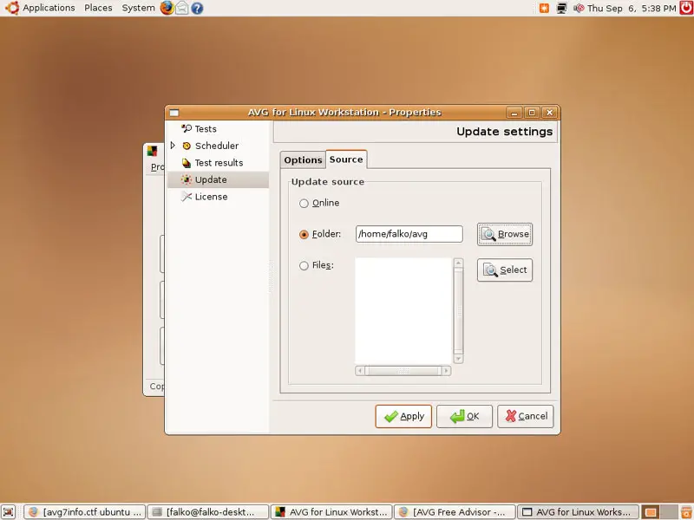Open the Applications menu

click(x=49, y=8)
